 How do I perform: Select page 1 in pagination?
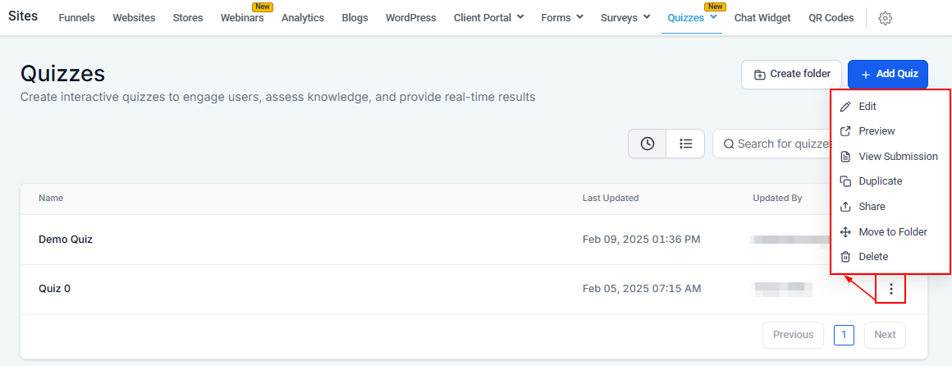point(844,335)
